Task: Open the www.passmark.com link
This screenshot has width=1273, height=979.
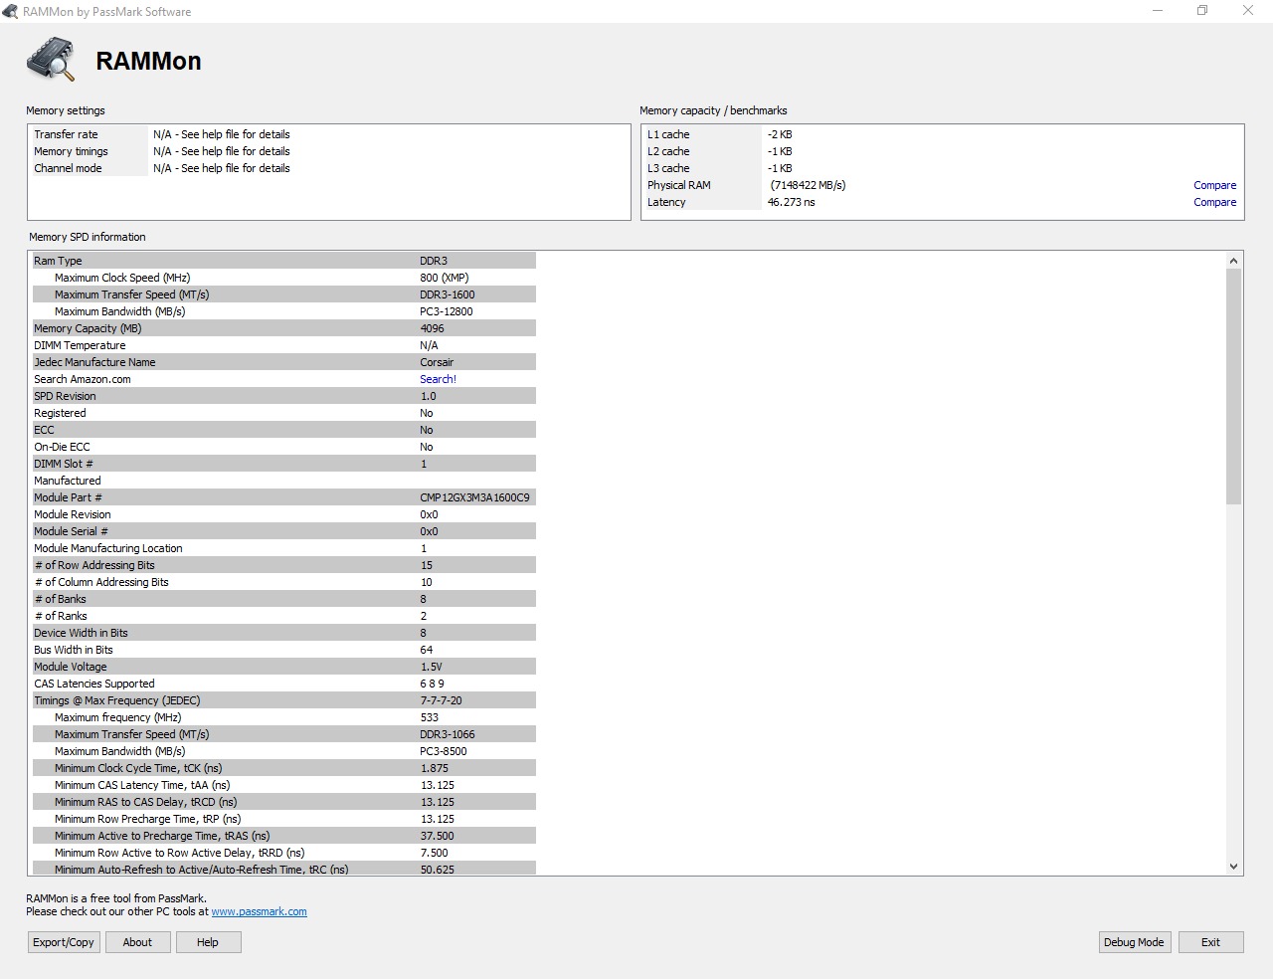Action: pyautogui.click(x=259, y=911)
